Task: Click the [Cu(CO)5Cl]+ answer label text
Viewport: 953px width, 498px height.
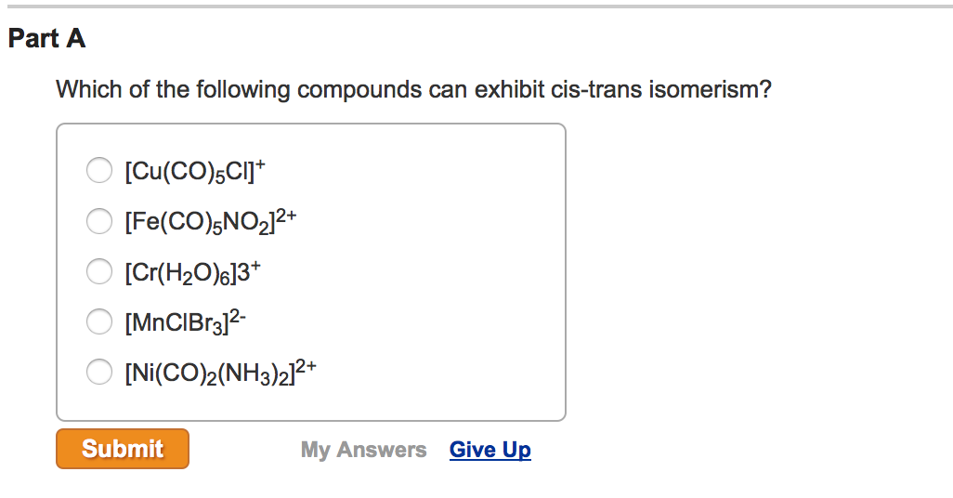Action: point(194,171)
